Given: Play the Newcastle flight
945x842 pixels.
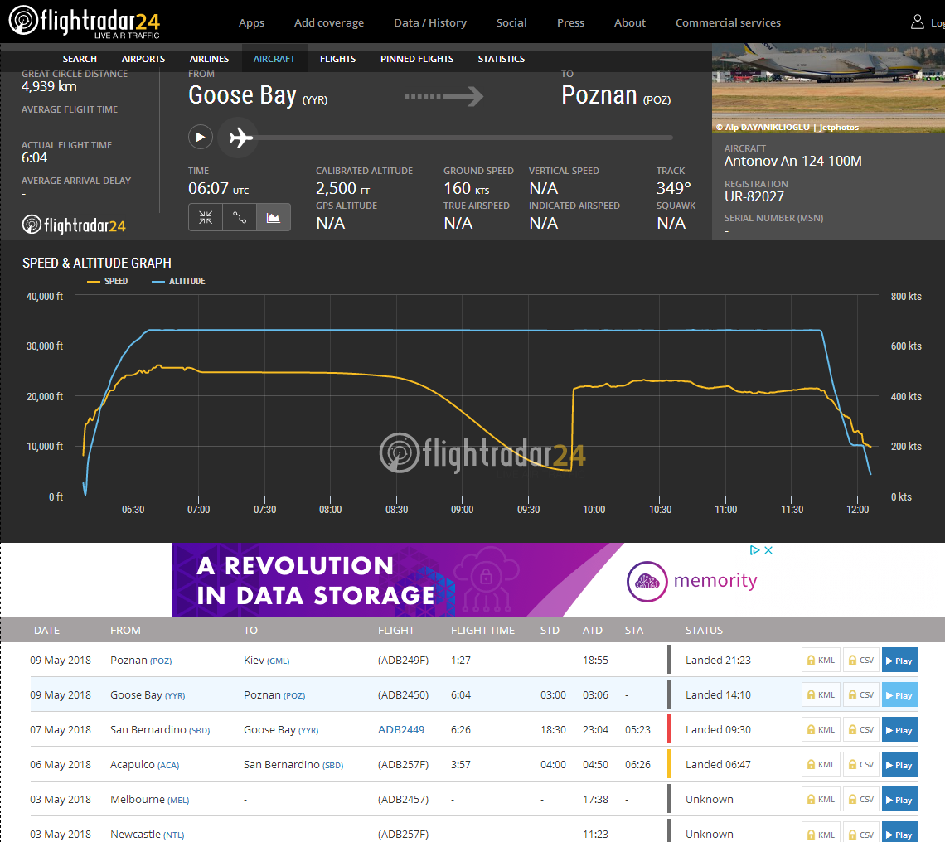Looking at the screenshot, I should coord(899,833).
